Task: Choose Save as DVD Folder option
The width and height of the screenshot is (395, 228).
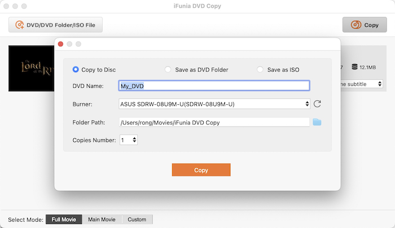Action: (168, 70)
